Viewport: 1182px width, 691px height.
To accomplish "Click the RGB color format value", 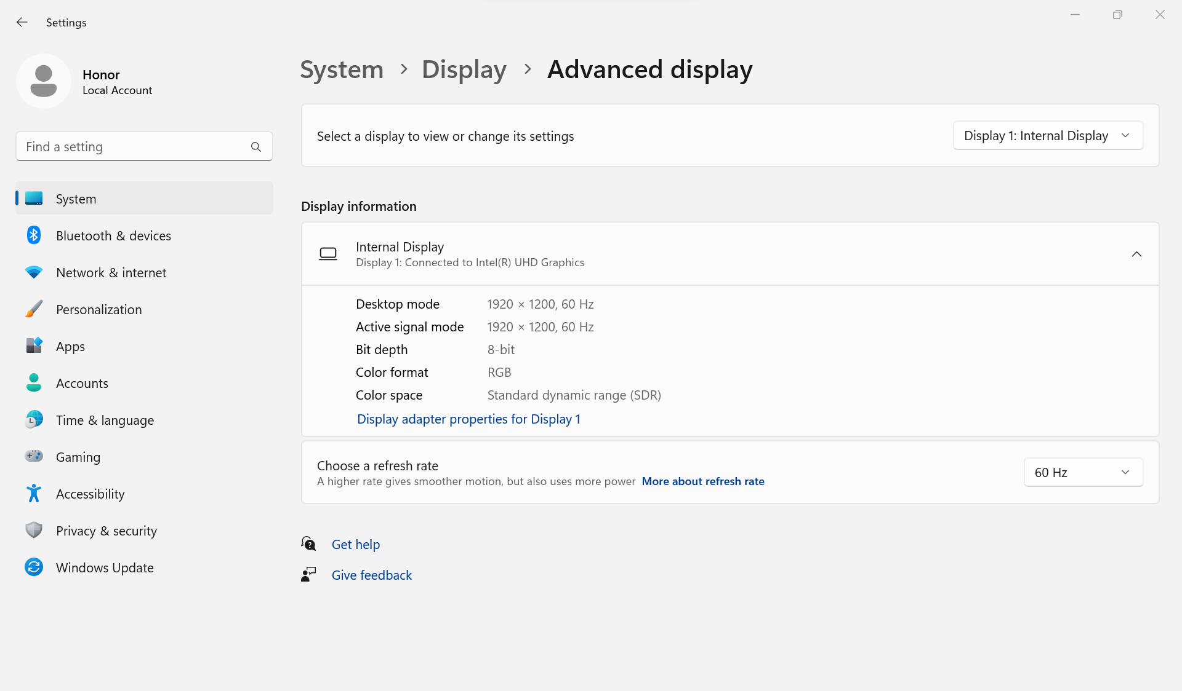I will pos(499,372).
